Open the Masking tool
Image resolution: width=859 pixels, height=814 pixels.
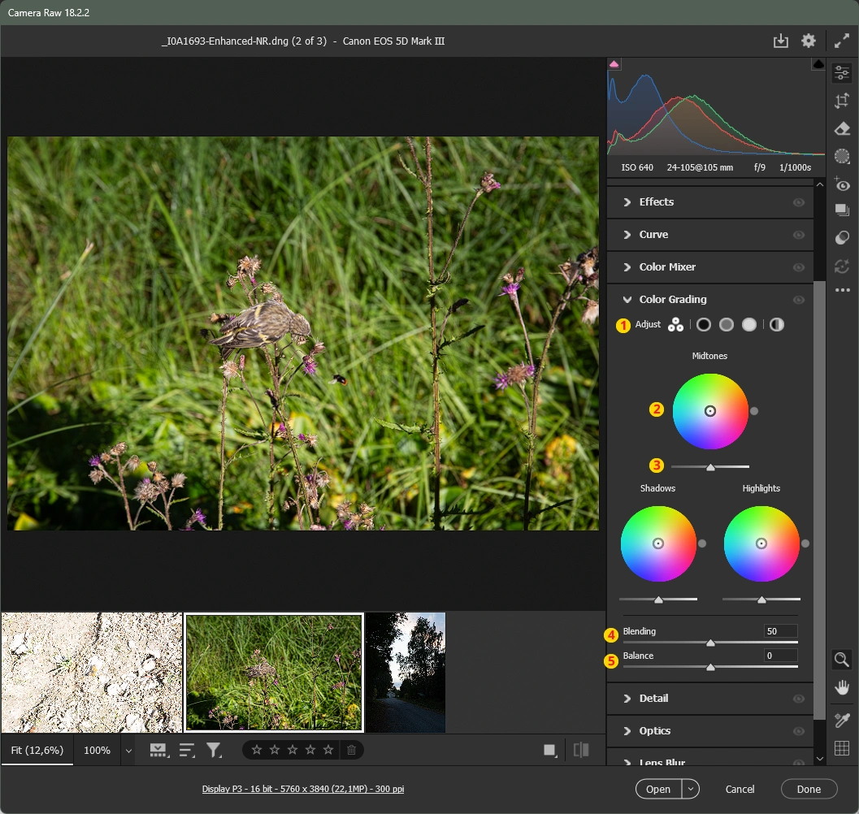pos(842,156)
